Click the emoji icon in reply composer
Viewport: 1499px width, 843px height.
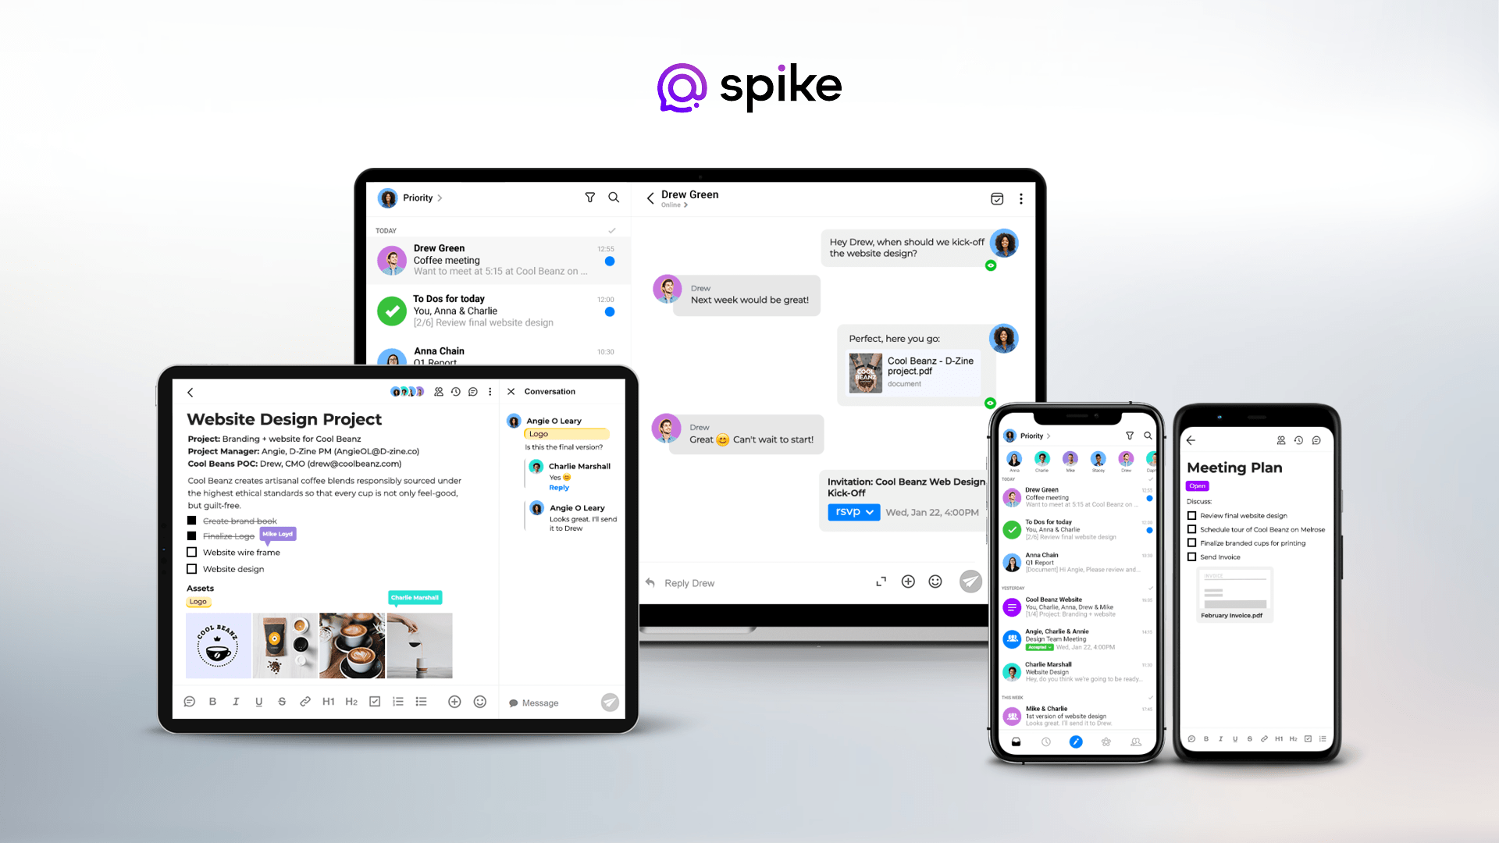936,582
